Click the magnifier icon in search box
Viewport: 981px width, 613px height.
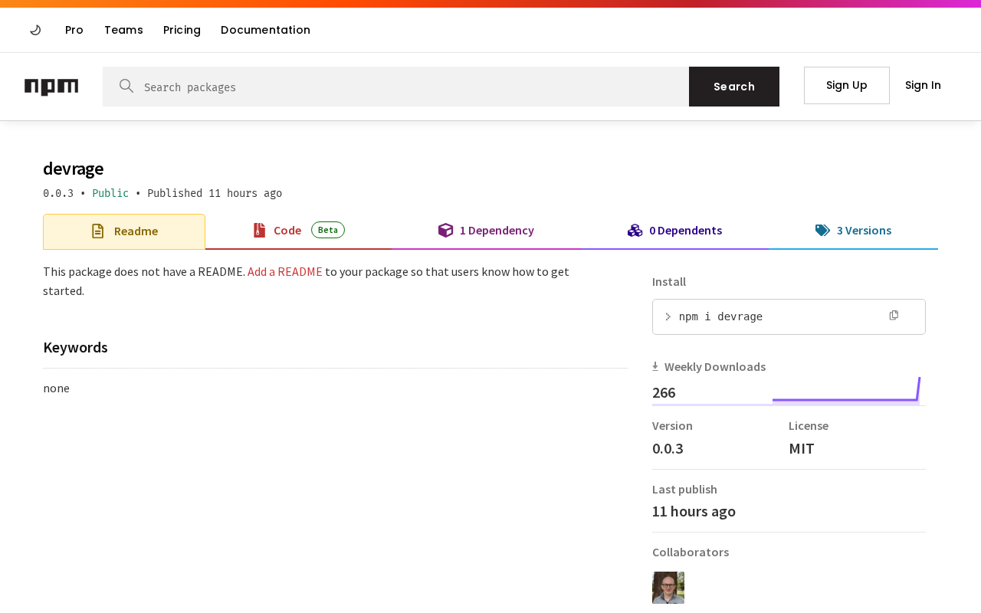coord(126,86)
